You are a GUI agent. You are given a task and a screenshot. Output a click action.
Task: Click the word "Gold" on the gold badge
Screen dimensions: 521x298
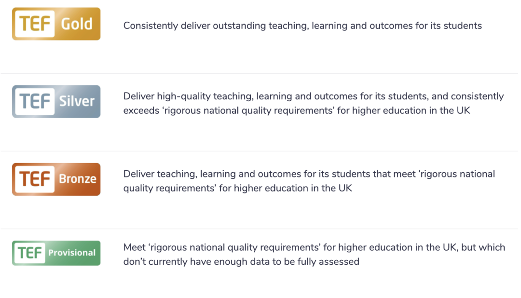click(x=77, y=24)
